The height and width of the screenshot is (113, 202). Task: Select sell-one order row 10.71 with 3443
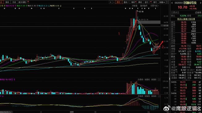[x=186, y=31]
